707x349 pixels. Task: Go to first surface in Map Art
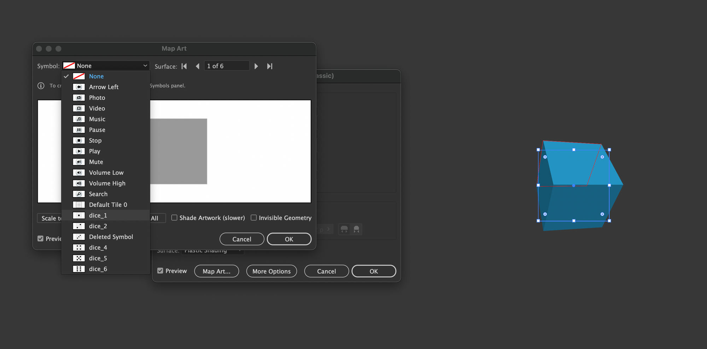pos(184,66)
